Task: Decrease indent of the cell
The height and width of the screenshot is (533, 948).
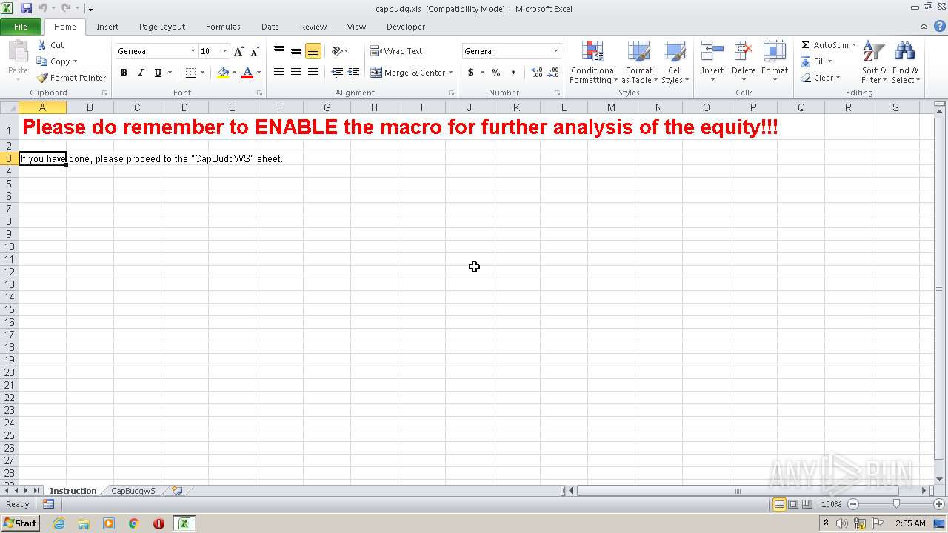Action: (337, 73)
